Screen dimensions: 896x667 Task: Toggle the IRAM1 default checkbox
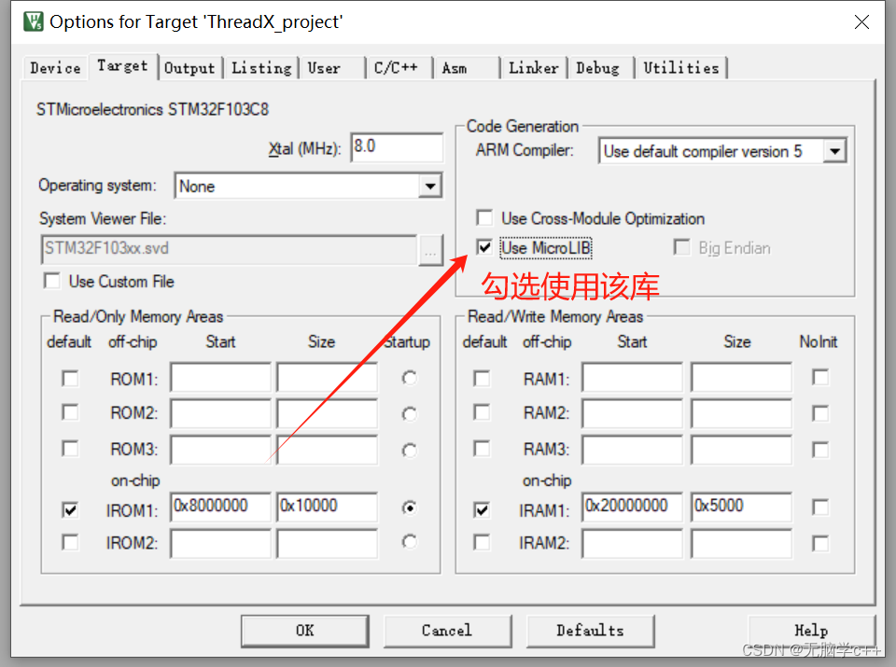click(482, 509)
